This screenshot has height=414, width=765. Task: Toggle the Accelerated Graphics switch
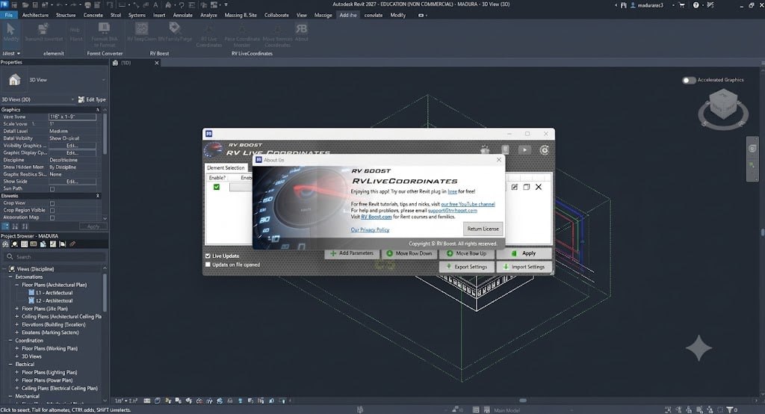tap(688, 80)
